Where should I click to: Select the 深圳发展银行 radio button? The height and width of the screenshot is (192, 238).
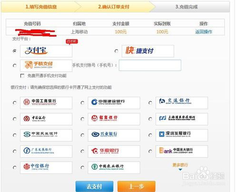pos(150,135)
